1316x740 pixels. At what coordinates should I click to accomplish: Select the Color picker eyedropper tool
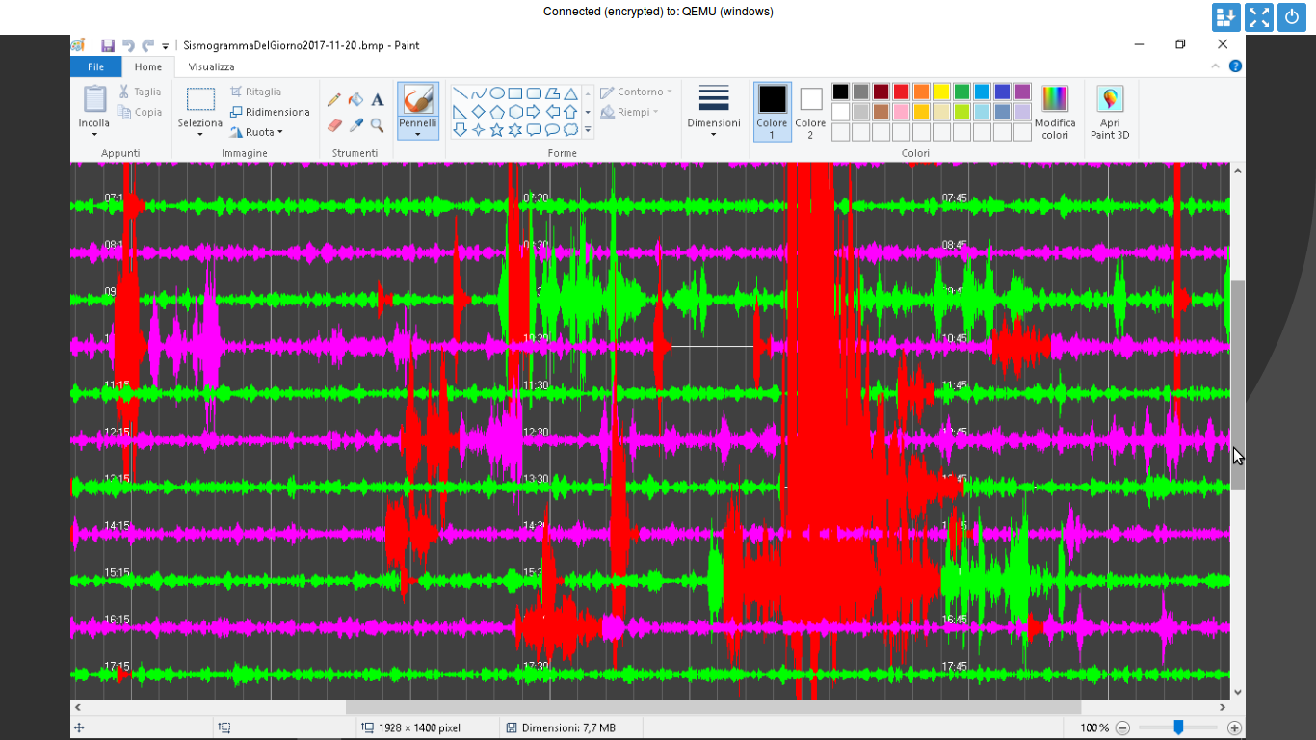355,125
